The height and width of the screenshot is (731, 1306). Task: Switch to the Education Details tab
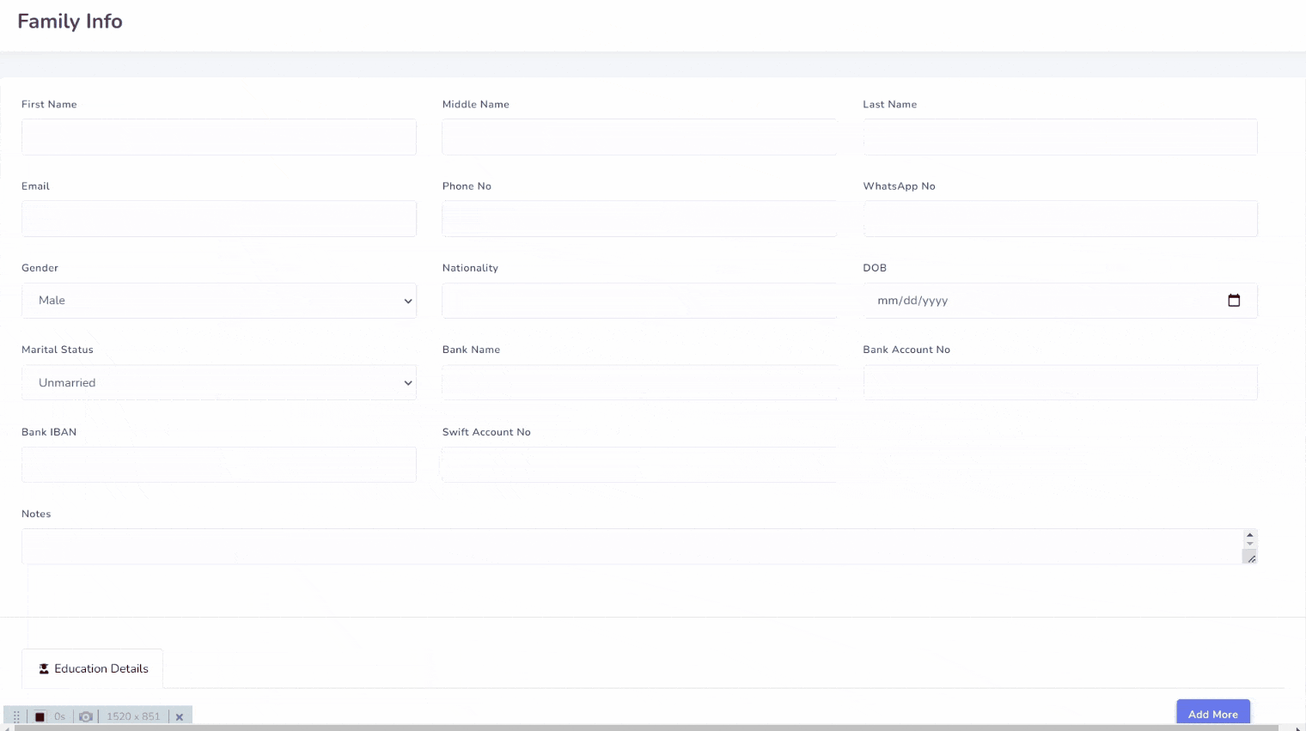pyautogui.click(x=92, y=668)
